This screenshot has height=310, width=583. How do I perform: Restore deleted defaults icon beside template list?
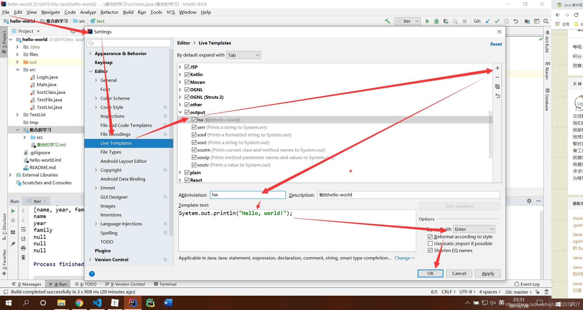click(x=497, y=96)
